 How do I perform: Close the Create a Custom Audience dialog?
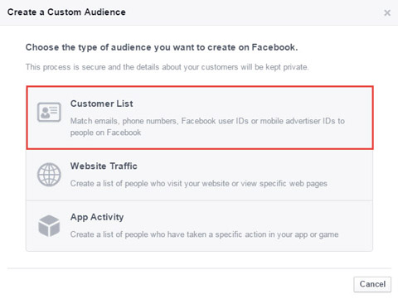(387, 12)
